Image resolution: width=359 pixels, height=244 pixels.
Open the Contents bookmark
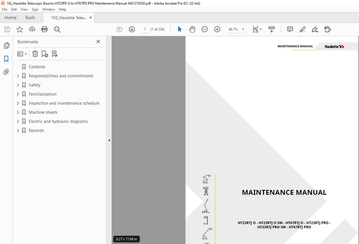(x=37, y=66)
